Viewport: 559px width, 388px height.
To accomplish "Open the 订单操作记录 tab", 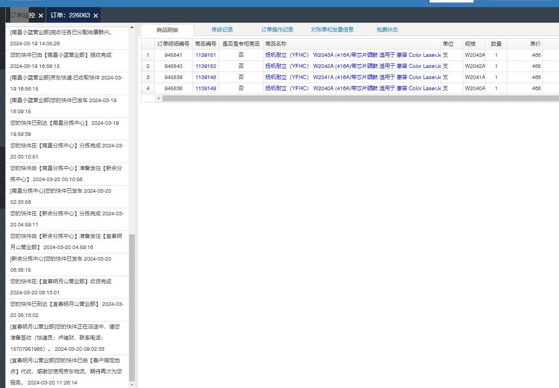I will click(277, 30).
